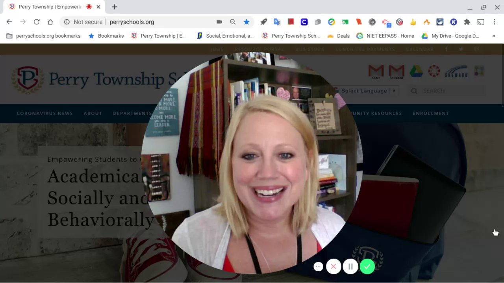Open the Staff Gmail icon
The width and height of the screenshot is (504, 283).
click(376, 72)
